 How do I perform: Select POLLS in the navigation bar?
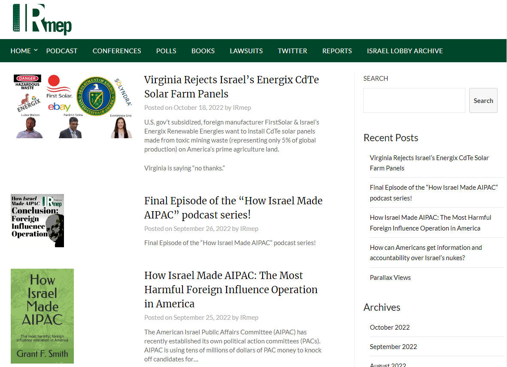(166, 51)
